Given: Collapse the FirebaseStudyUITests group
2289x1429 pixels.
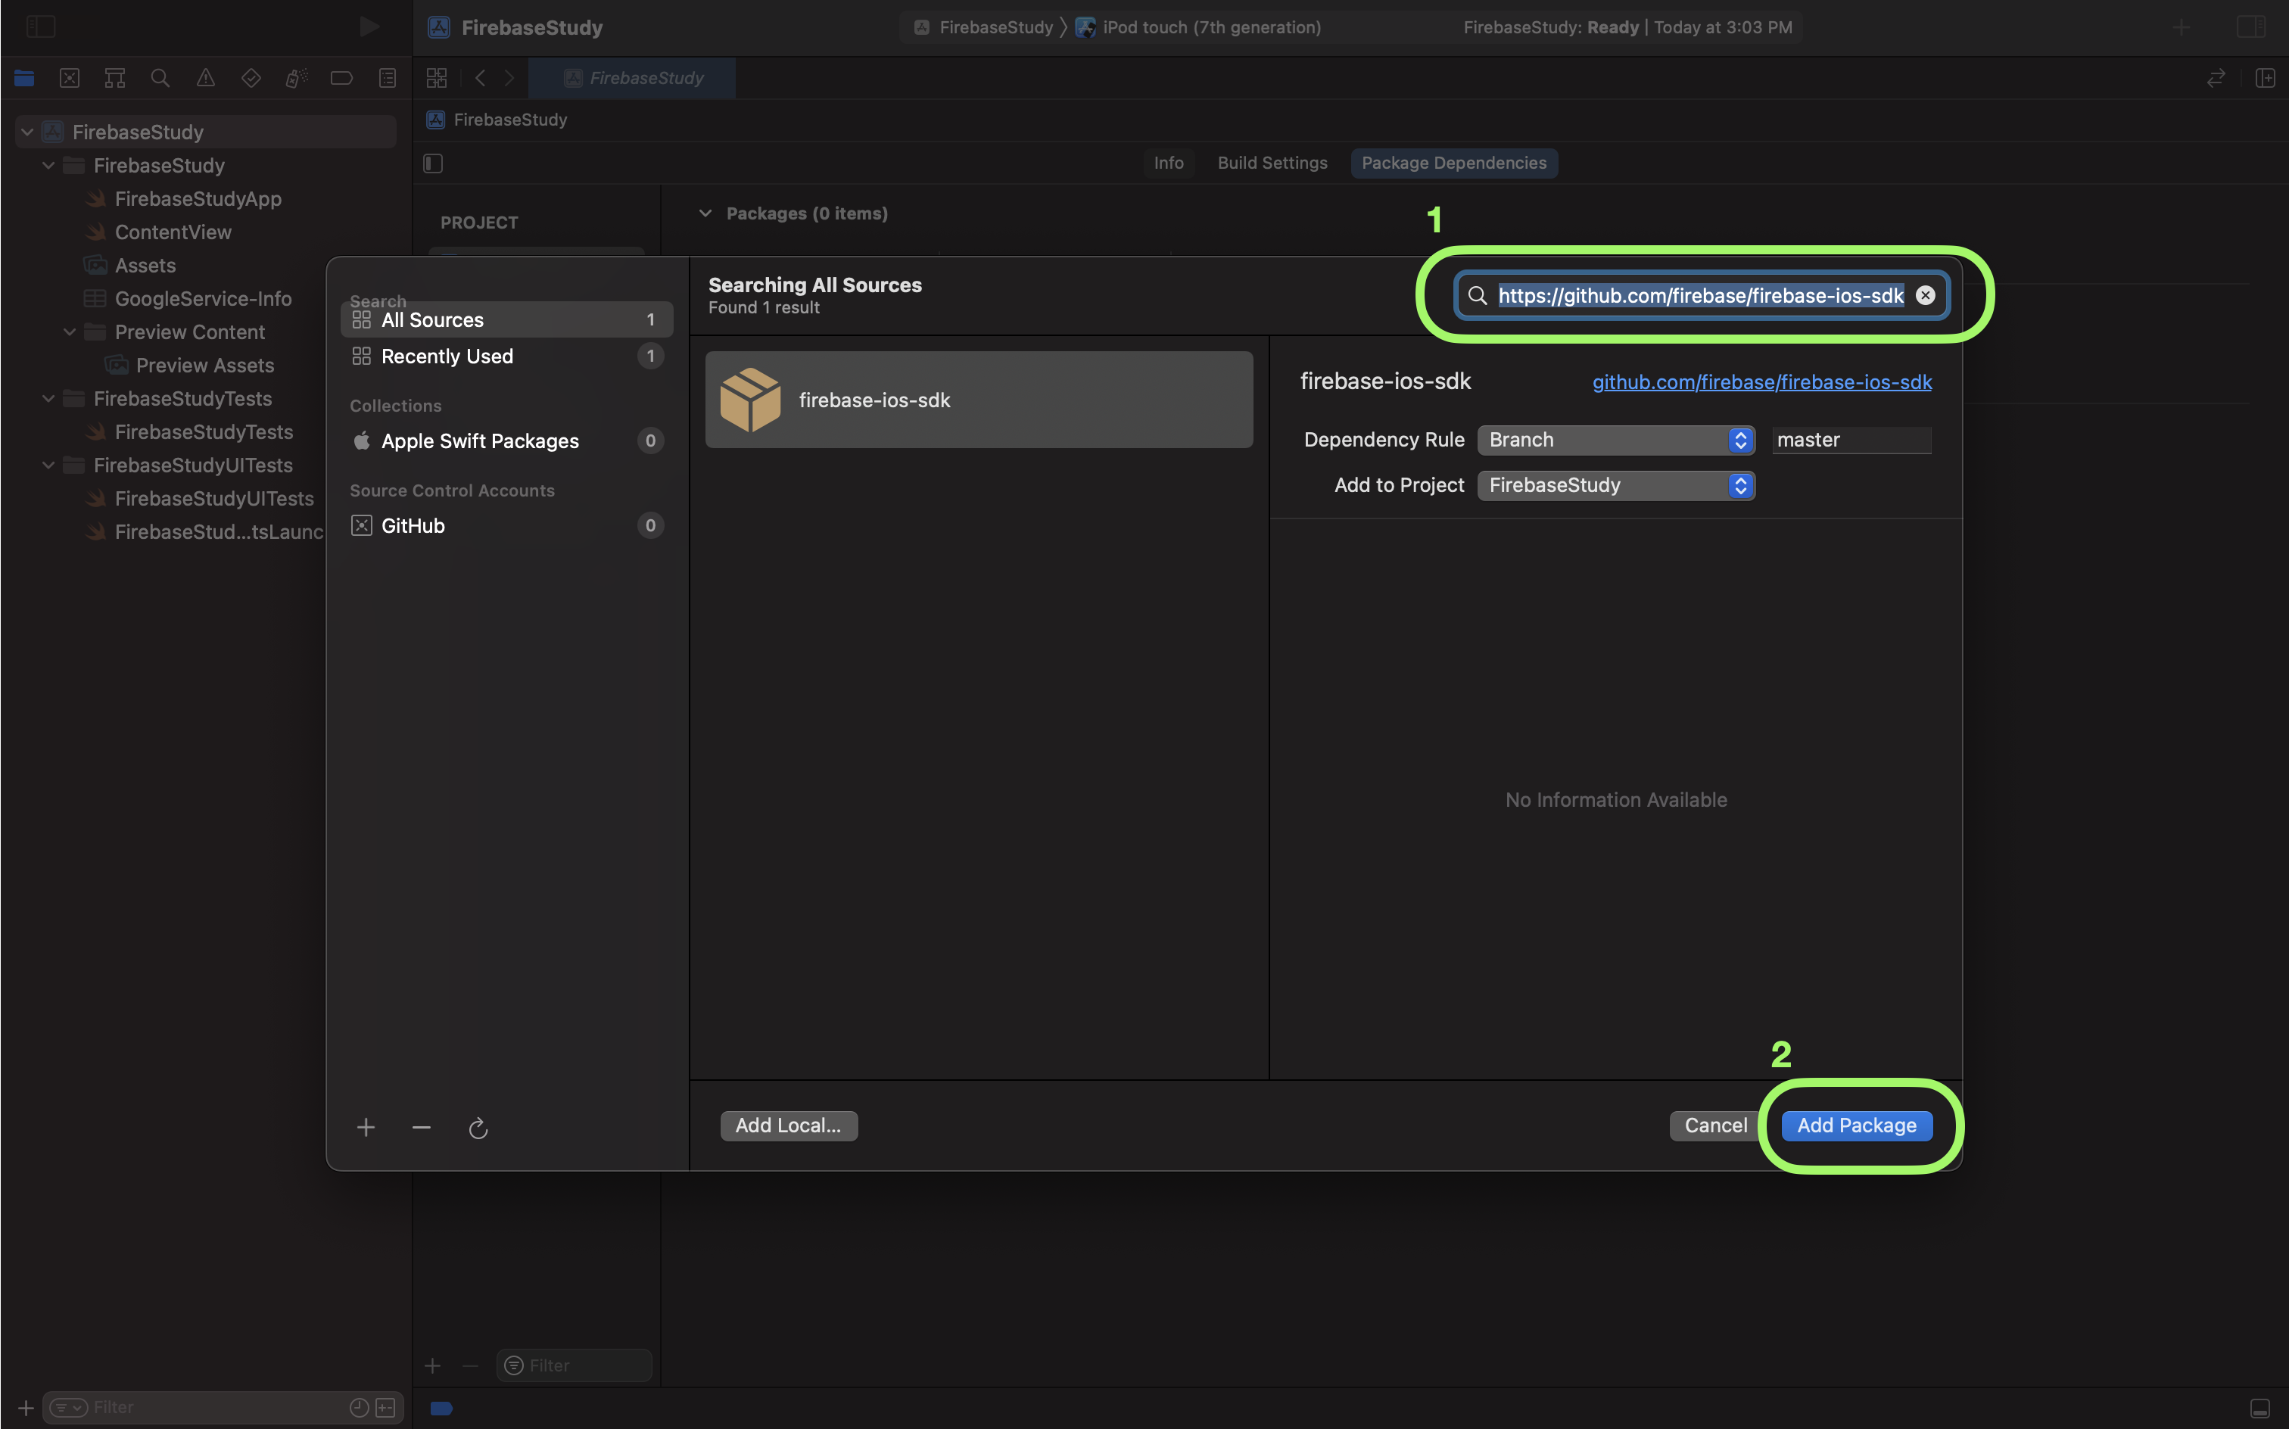Looking at the screenshot, I should point(48,465).
